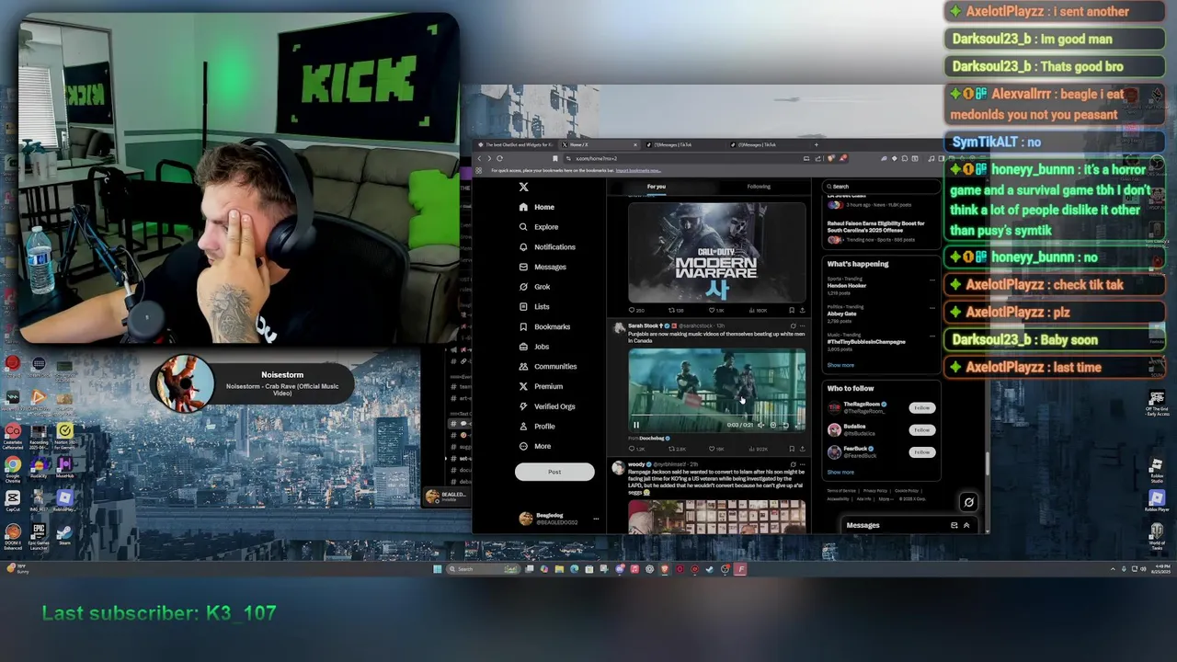Open Lists in the X sidebar
Screen dimensions: 1177x662
tap(534, 307)
